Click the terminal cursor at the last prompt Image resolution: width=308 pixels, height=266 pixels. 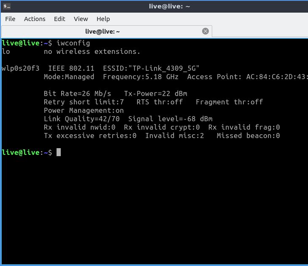[59, 152]
